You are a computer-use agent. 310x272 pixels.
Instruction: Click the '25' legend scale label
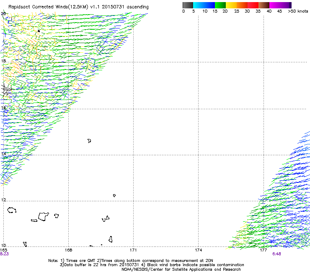click(237, 11)
